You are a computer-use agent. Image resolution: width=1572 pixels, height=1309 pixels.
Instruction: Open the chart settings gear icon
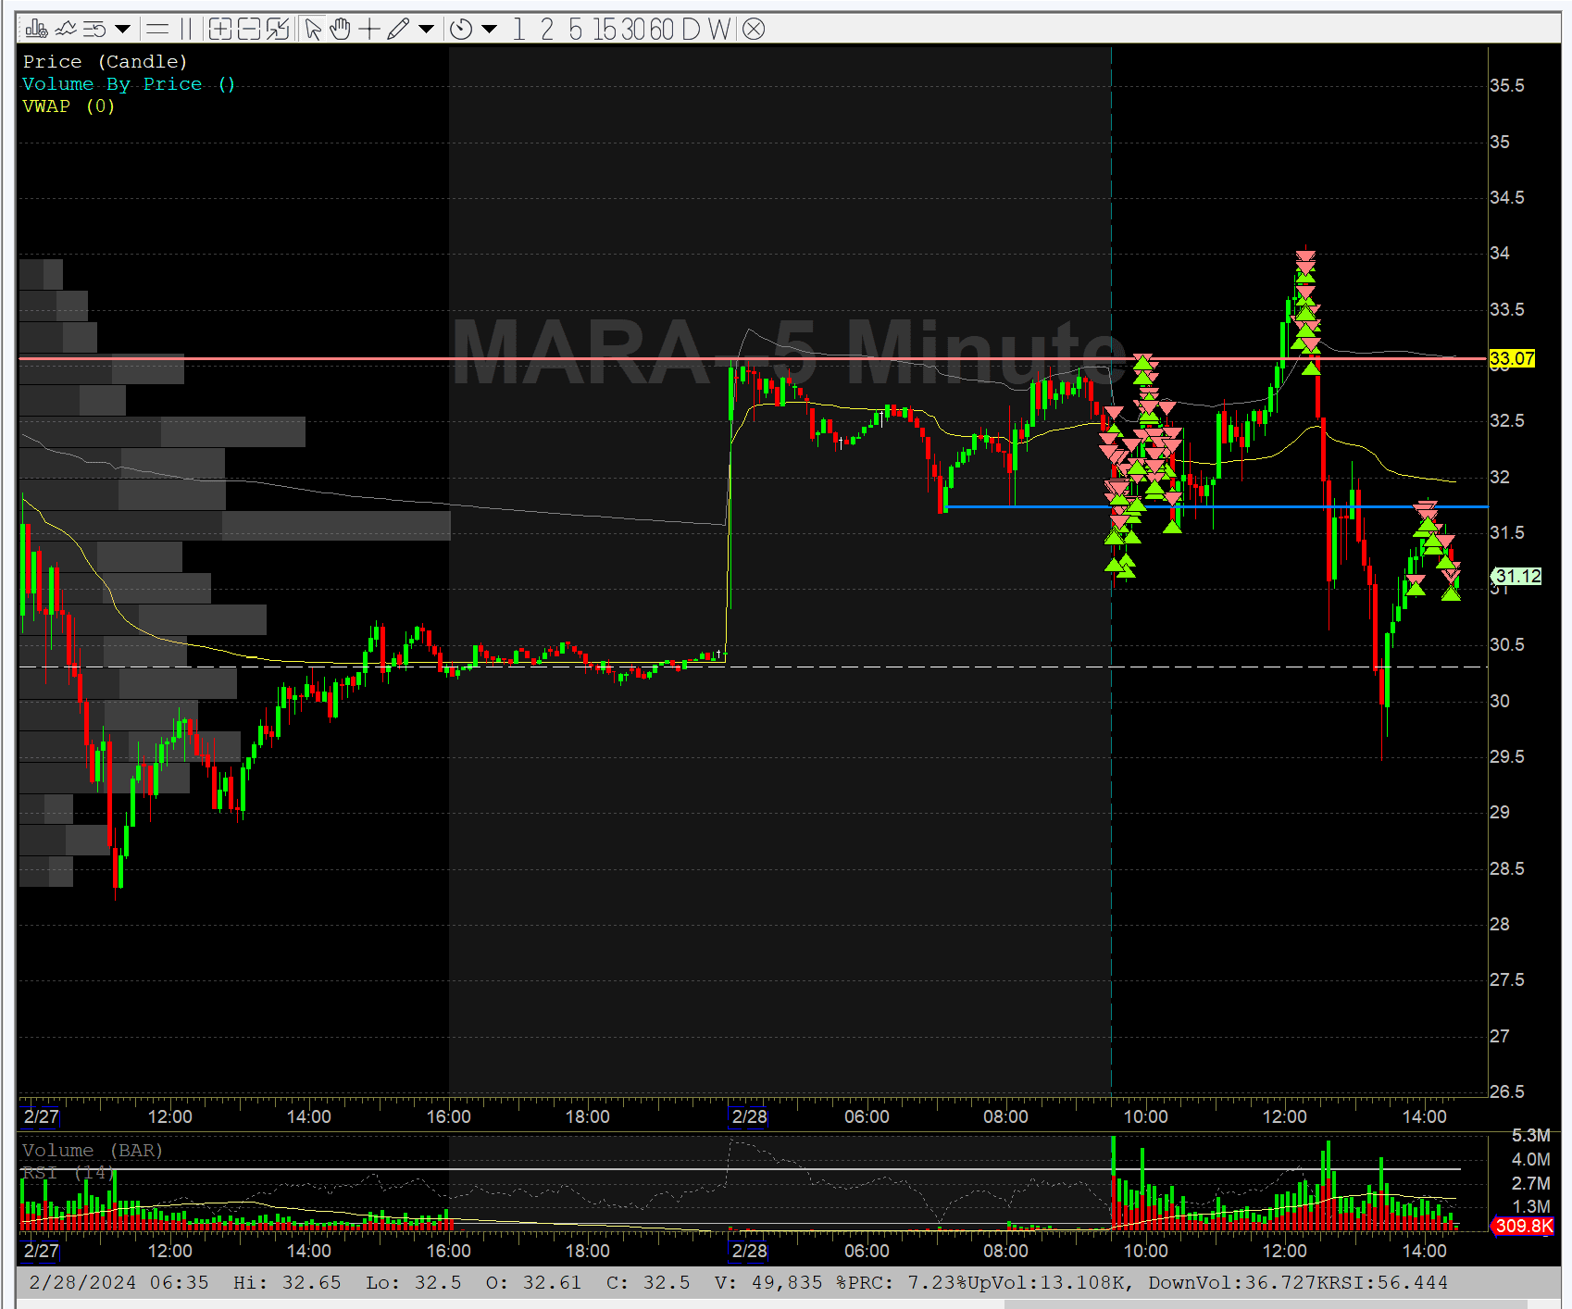[36, 30]
